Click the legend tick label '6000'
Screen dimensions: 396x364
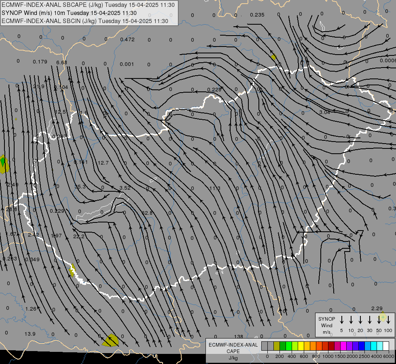pos(389,356)
